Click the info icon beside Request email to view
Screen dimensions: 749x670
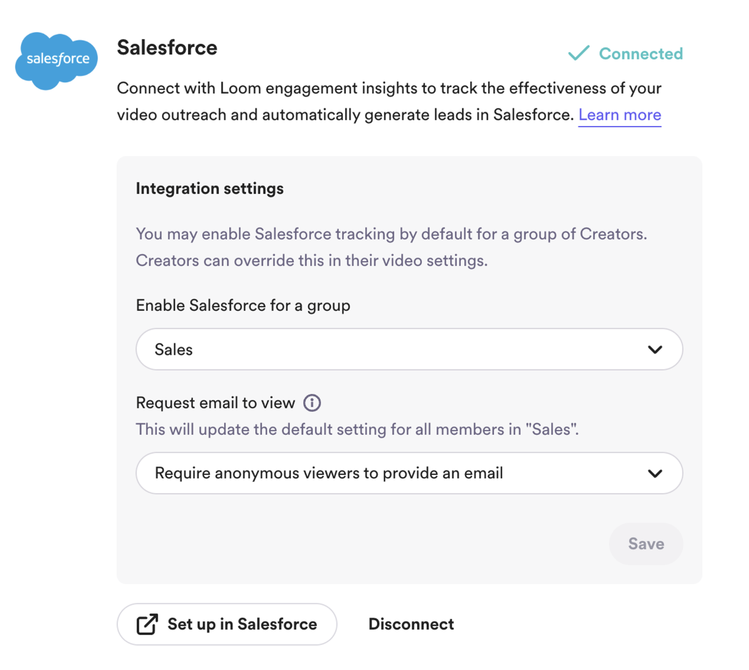(x=312, y=403)
